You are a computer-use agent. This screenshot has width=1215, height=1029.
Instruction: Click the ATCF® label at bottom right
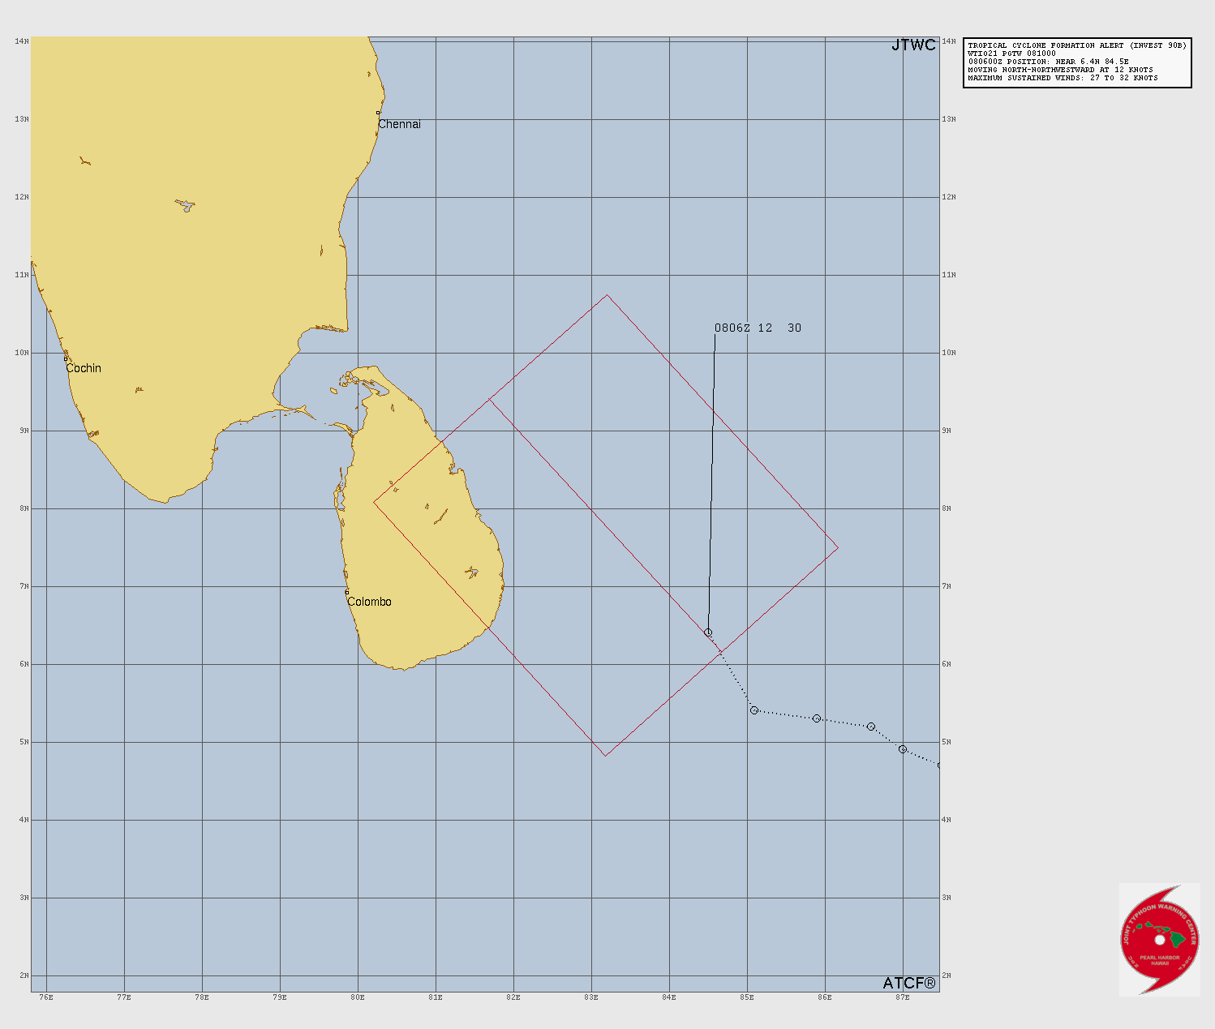909,983
